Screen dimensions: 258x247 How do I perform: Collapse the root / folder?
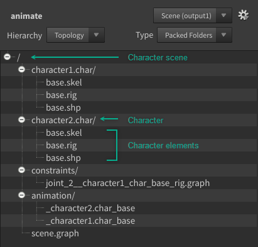pos(8,57)
